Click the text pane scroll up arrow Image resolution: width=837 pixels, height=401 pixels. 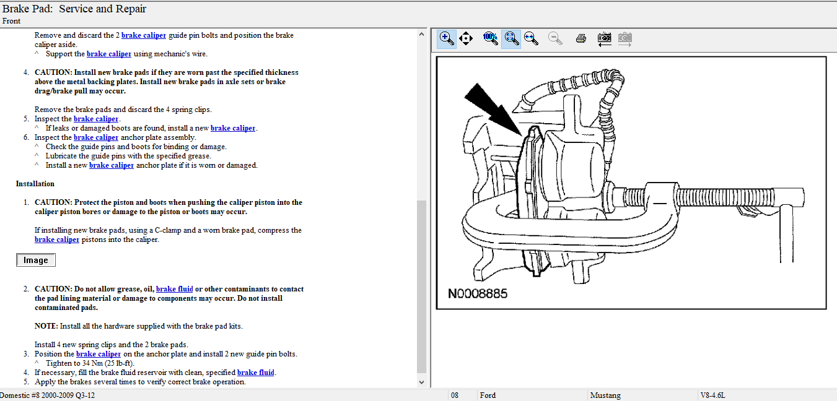pyautogui.click(x=423, y=35)
